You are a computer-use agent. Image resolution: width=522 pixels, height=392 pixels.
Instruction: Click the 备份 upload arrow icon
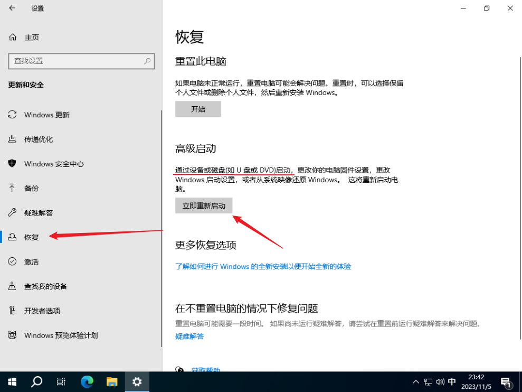tap(12, 188)
